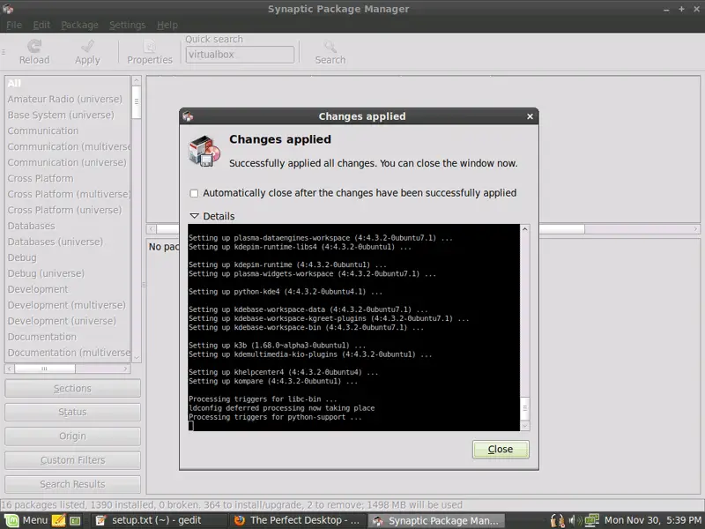Click terminal output scrollbar up arrow
Image resolution: width=705 pixels, height=529 pixels.
[x=524, y=229]
